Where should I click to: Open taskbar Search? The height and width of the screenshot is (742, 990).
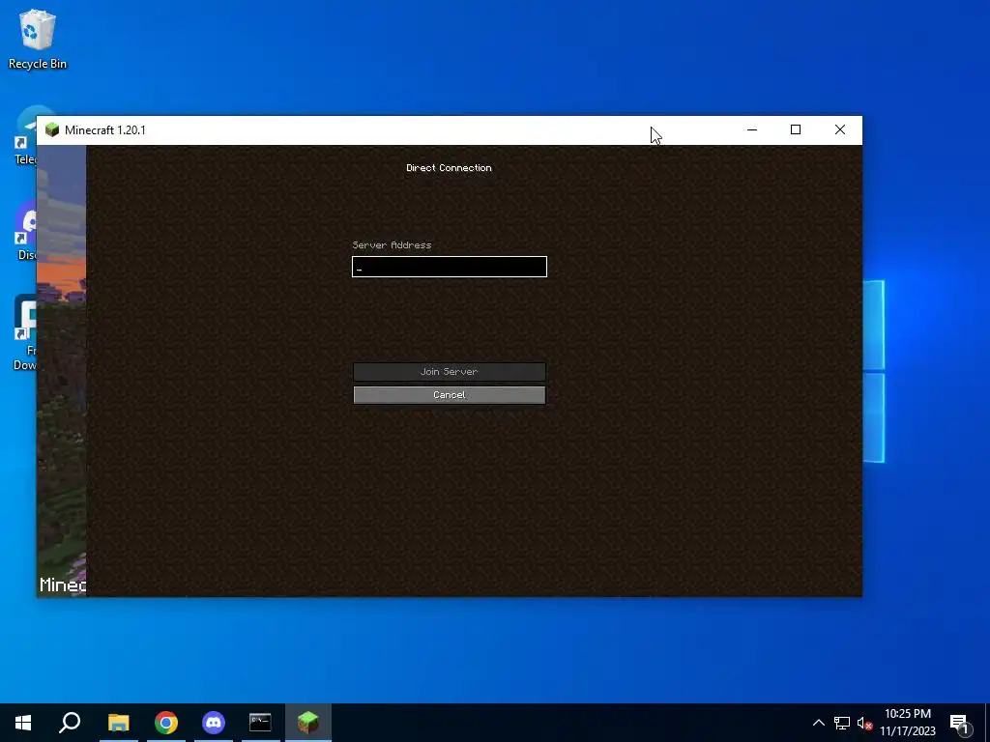pos(70,723)
